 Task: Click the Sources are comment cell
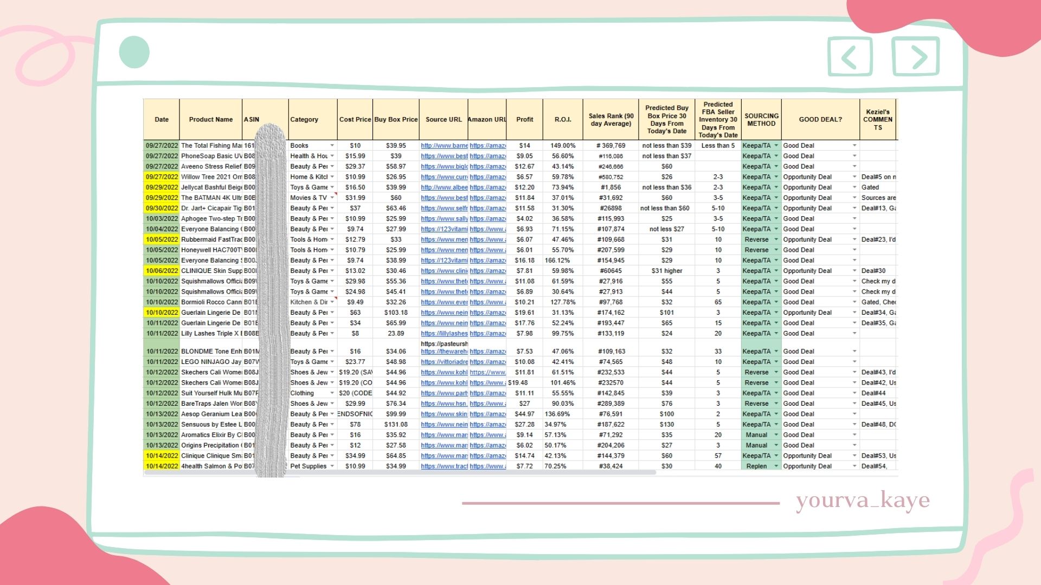(878, 198)
